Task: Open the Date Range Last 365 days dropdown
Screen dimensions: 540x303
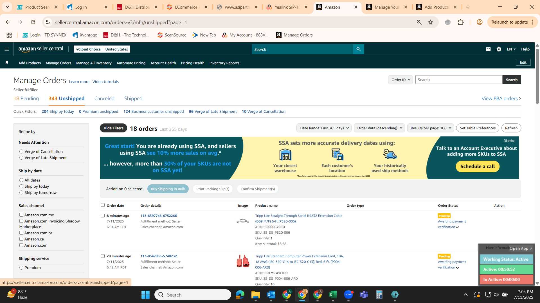Action: tap(324, 128)
